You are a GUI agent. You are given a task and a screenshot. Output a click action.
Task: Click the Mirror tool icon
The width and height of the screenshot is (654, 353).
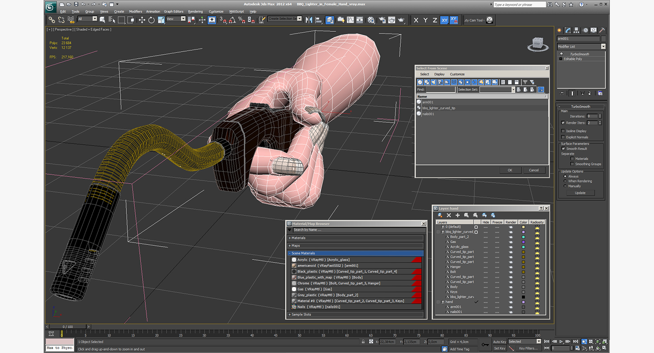point(309,20)
